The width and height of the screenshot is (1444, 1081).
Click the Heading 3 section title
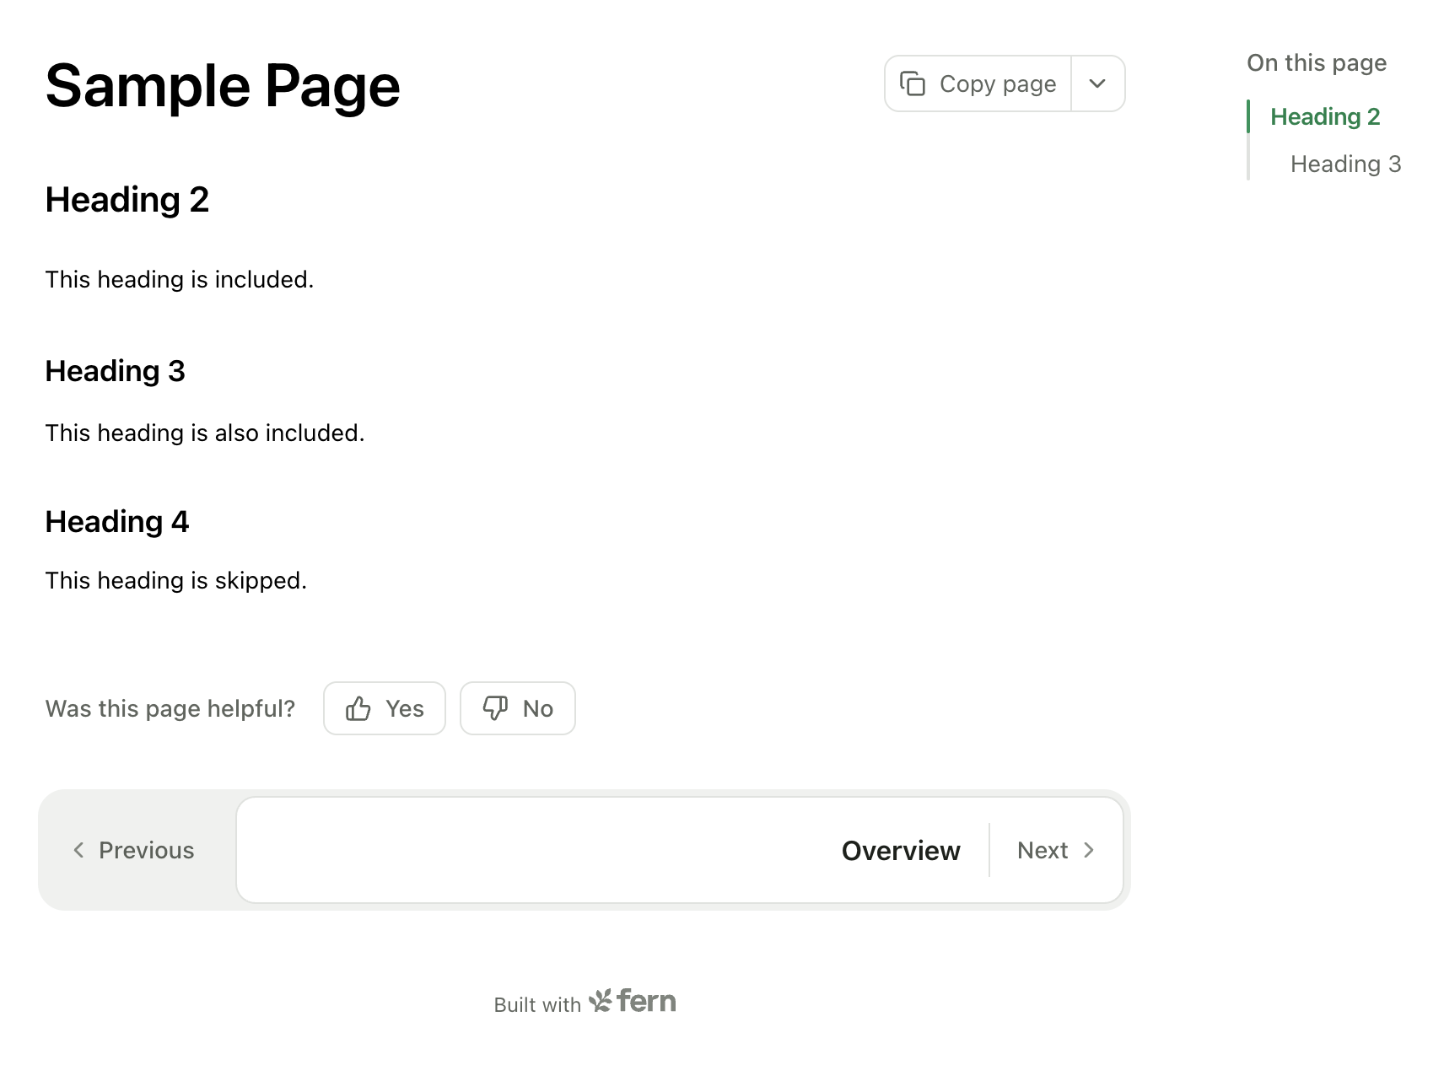pyautogui.click(x=115, y=371)
